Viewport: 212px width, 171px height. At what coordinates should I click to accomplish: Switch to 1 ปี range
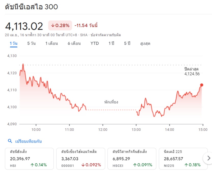(x=111, y=43)
